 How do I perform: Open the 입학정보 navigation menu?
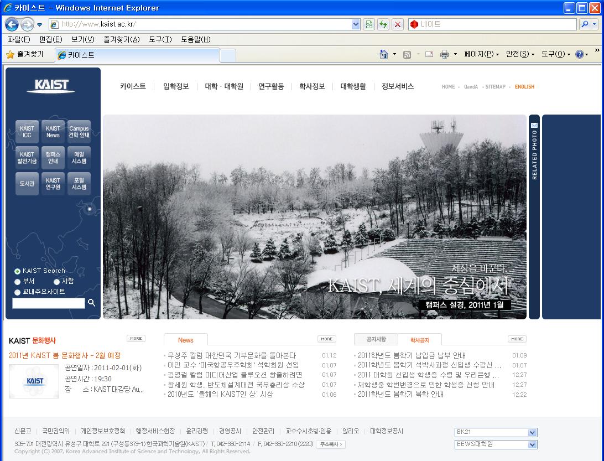point(176,86)
